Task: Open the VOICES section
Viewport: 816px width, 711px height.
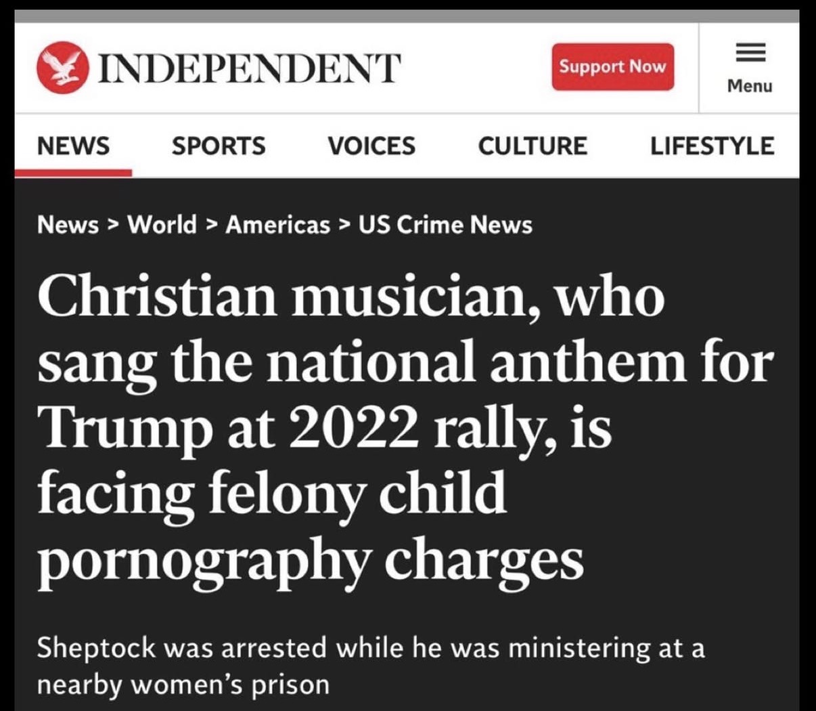Action: pos(372,146)
